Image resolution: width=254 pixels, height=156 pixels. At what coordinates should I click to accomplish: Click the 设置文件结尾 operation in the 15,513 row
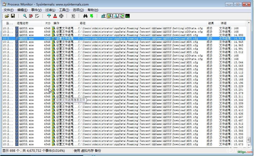point(67,124)
